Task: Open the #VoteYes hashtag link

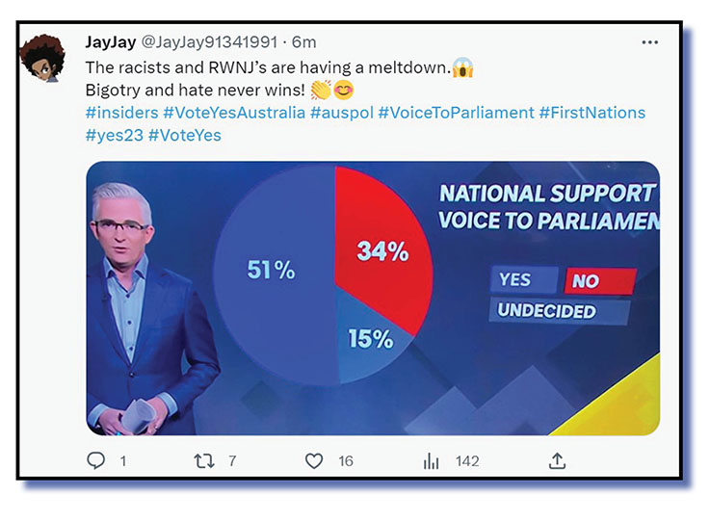Action: (185, 135)
